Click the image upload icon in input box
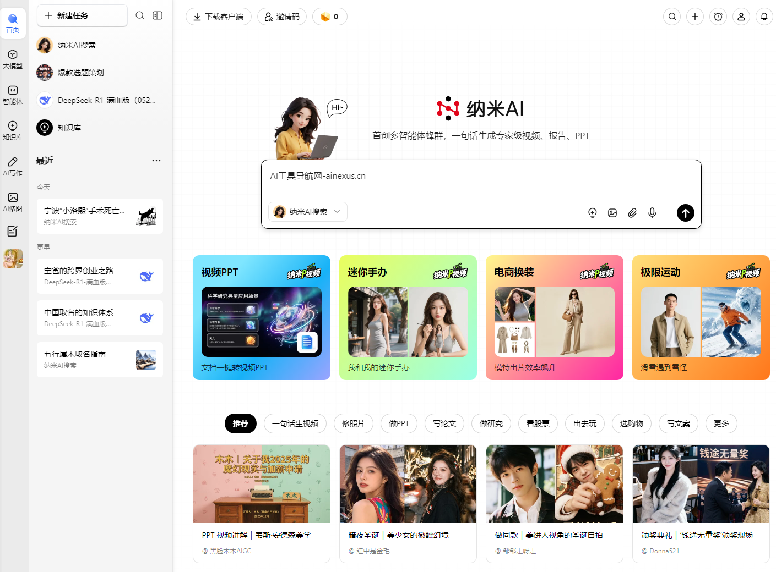This screenshot has width=776, height=572. [x=612, y=213]
